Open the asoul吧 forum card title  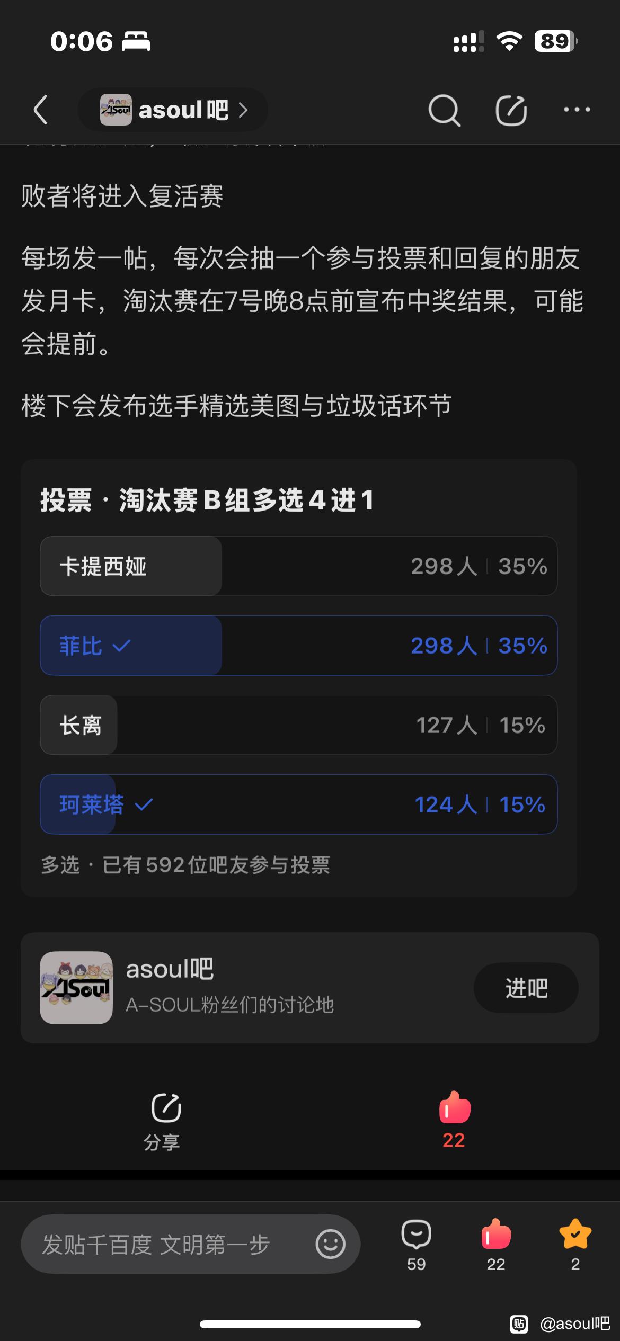click(x=170, y=969)
